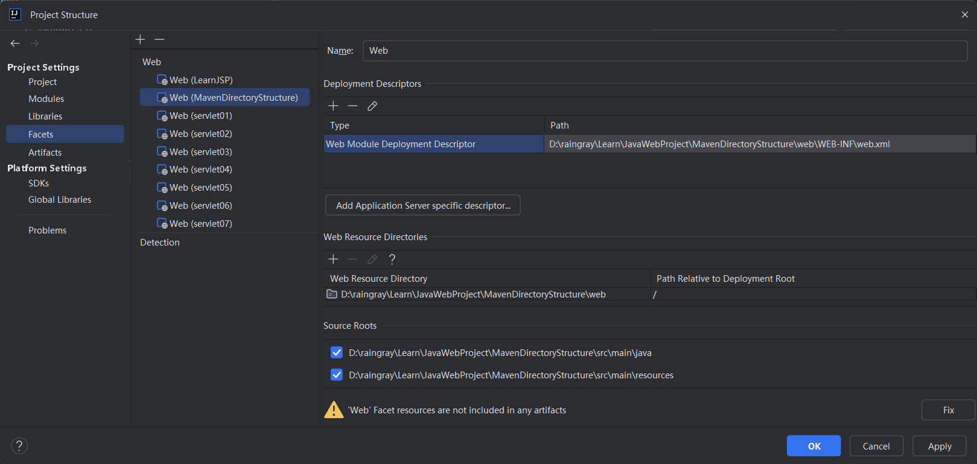Add a web resource directory
977x464 pixels.
(x=333, y=259)
